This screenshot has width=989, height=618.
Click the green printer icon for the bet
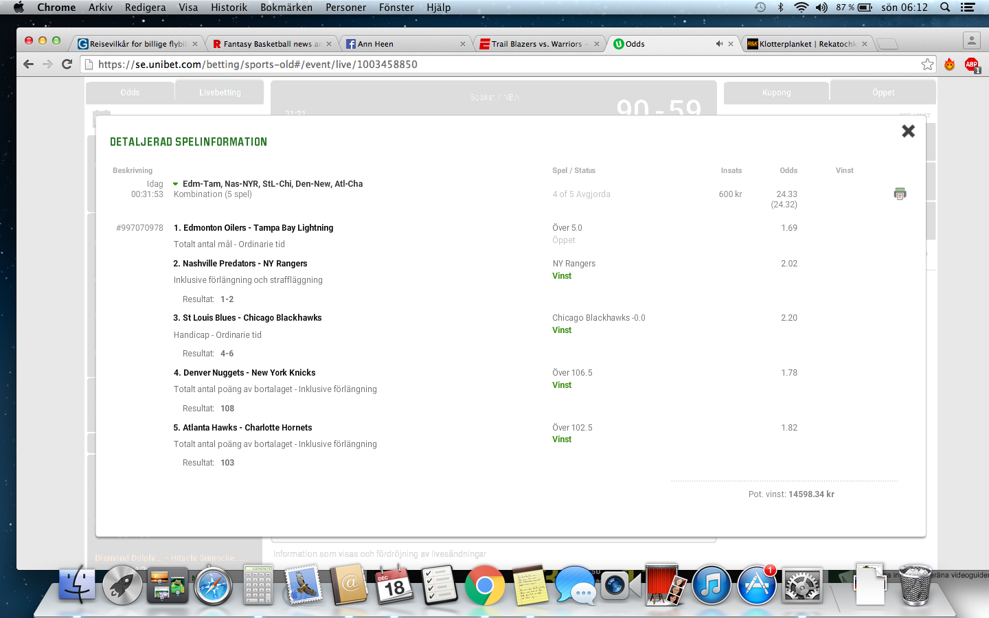click(900, 194)
